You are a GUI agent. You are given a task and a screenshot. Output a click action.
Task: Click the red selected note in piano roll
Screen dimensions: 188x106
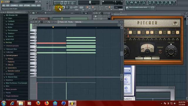[51, 43]
